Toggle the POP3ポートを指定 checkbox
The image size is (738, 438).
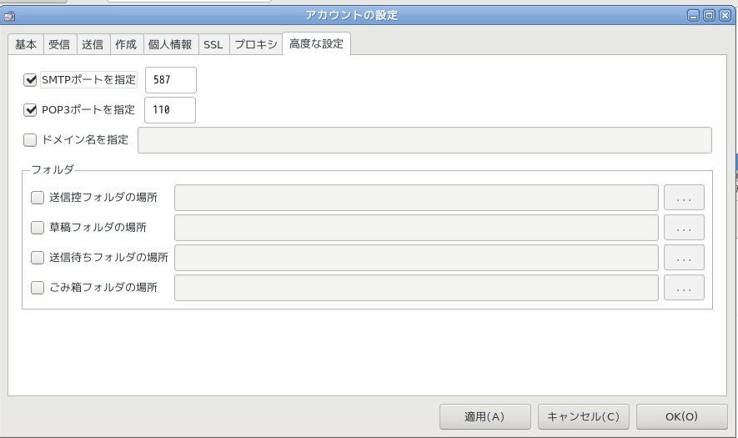(31, 109)
